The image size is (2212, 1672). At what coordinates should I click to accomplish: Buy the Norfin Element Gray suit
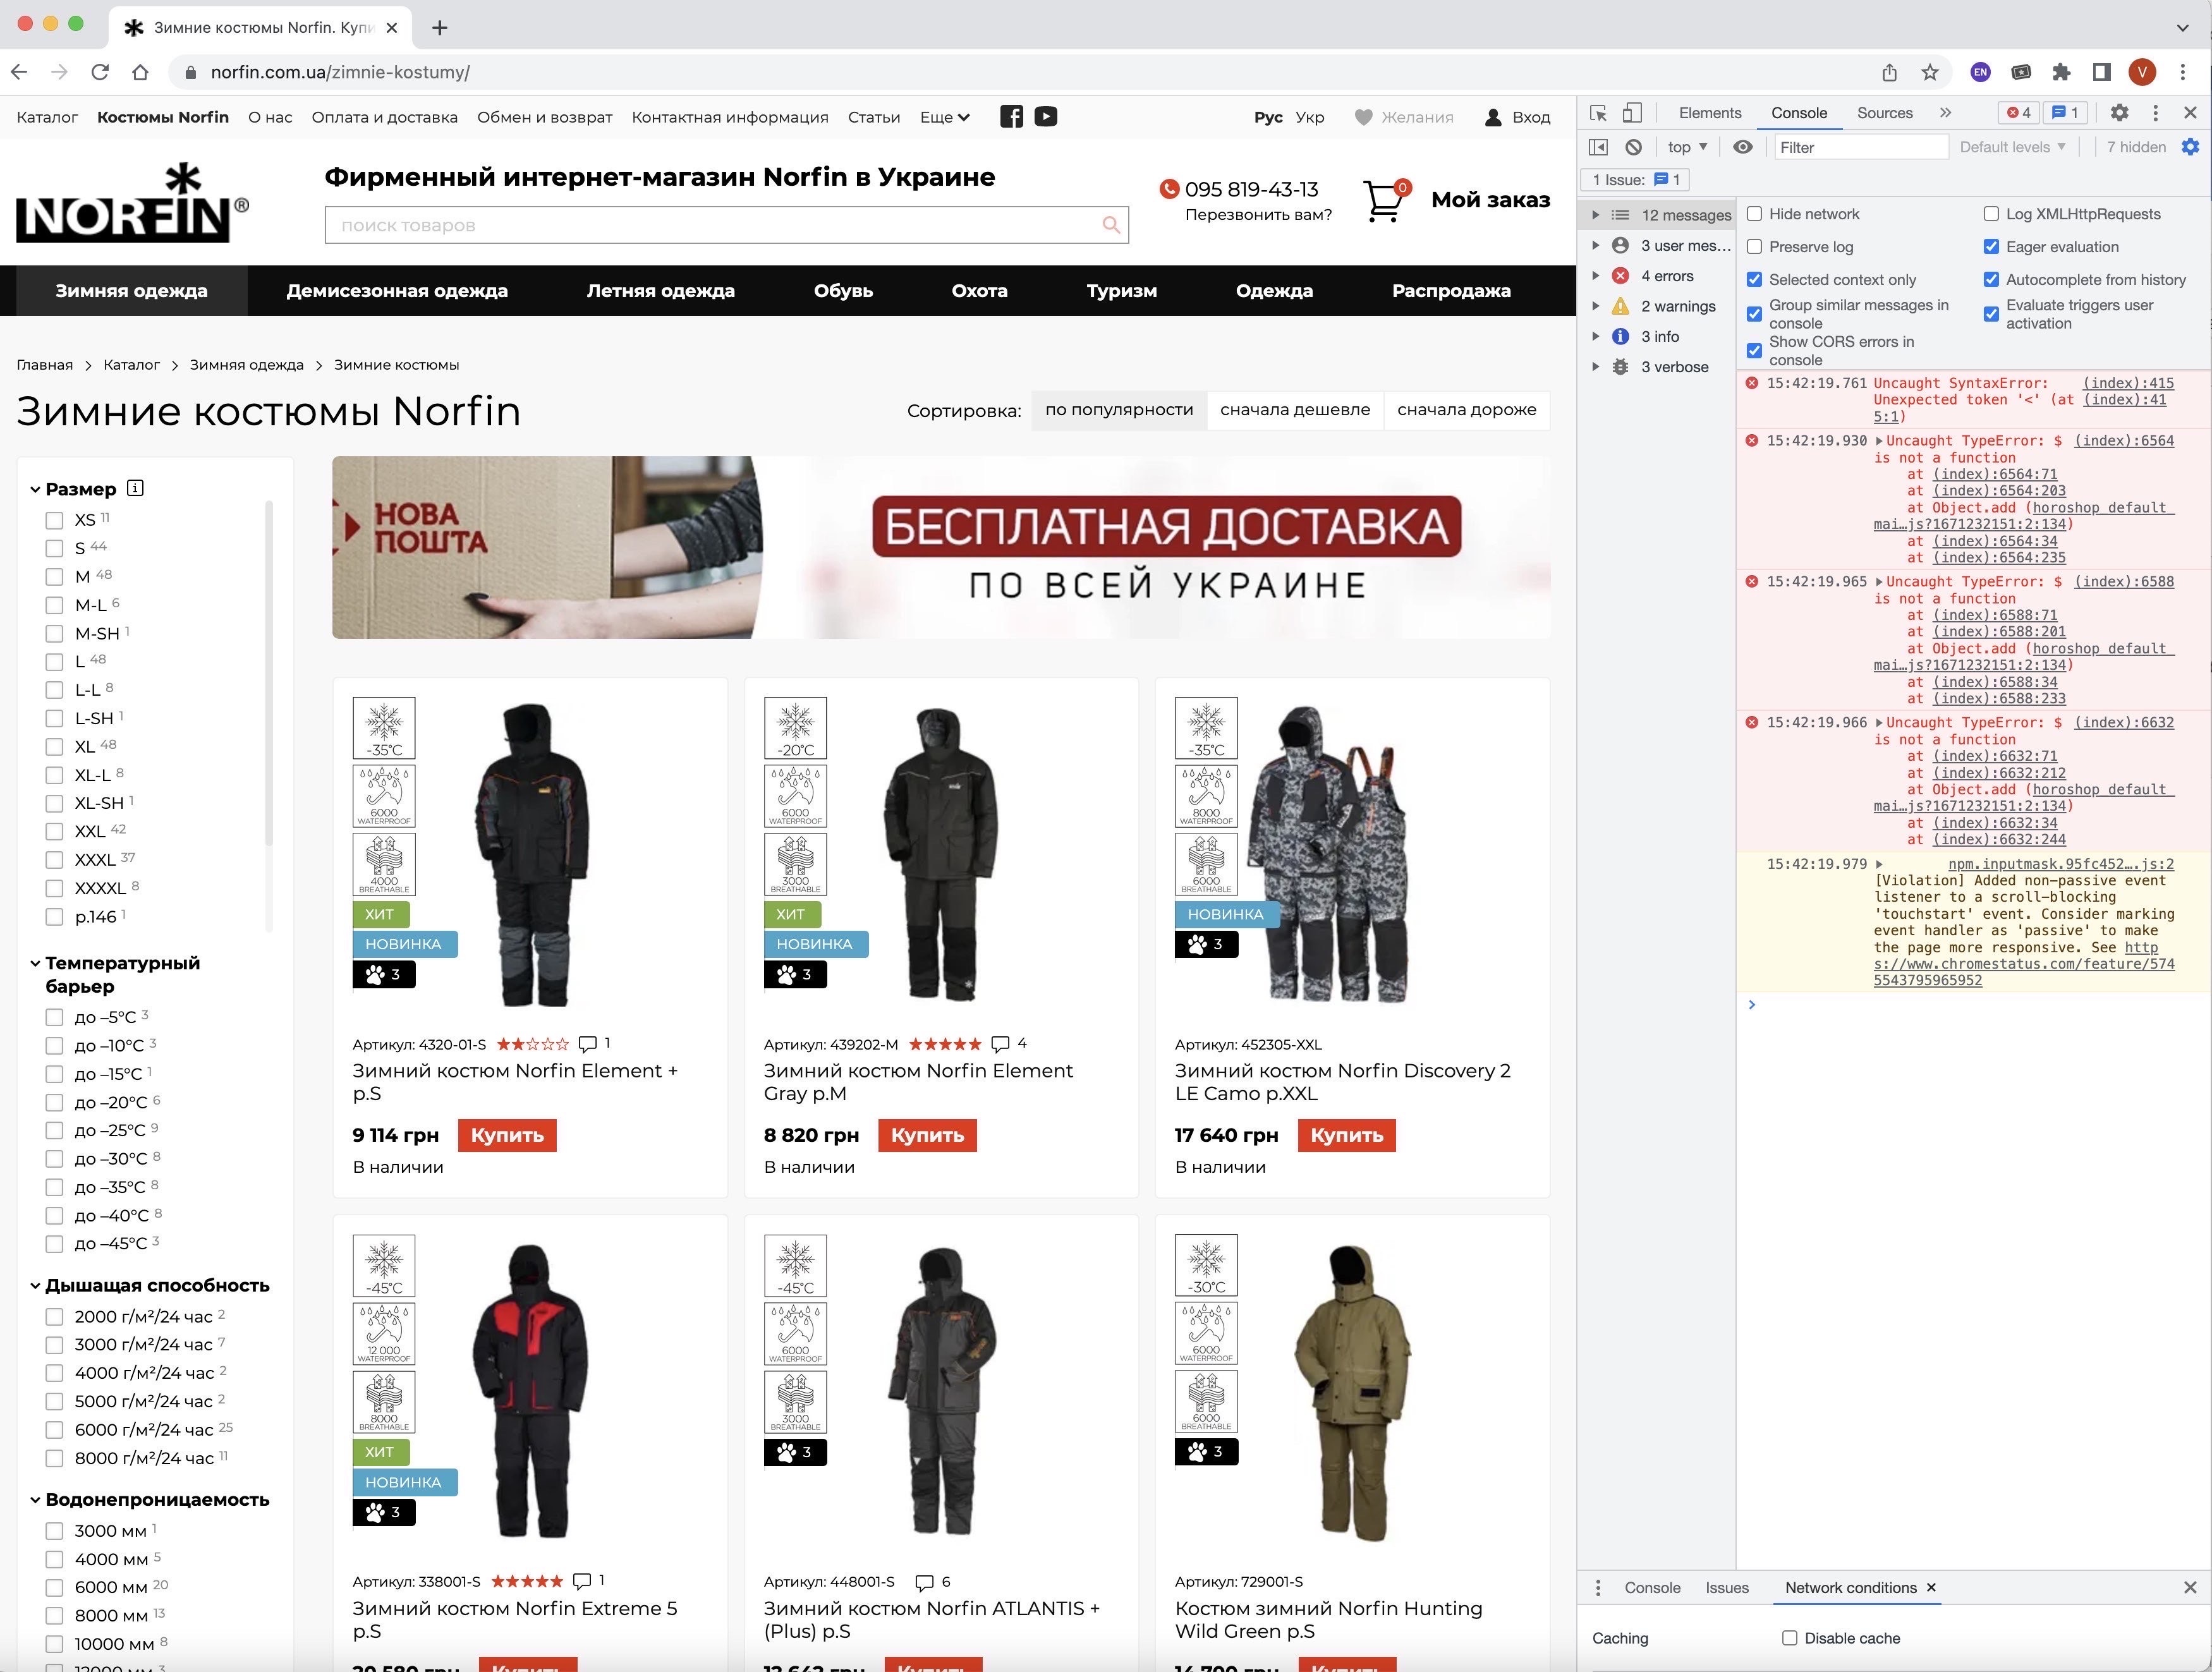(927, 1135)
